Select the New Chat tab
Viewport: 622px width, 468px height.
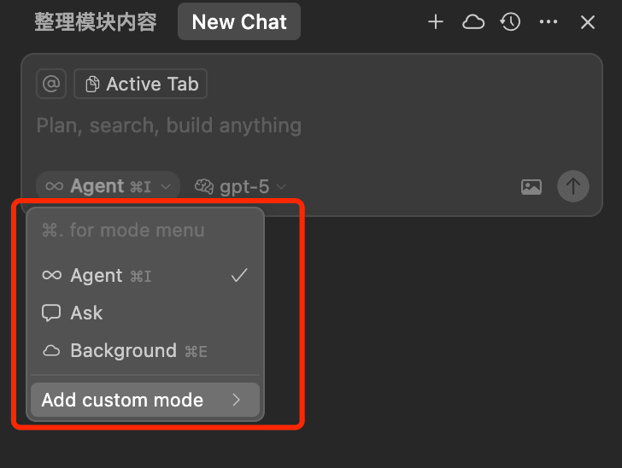coord(239,22)
